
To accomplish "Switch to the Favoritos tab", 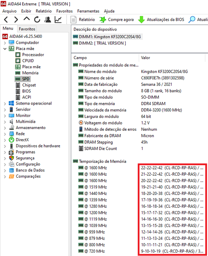I will pos(27,29).
